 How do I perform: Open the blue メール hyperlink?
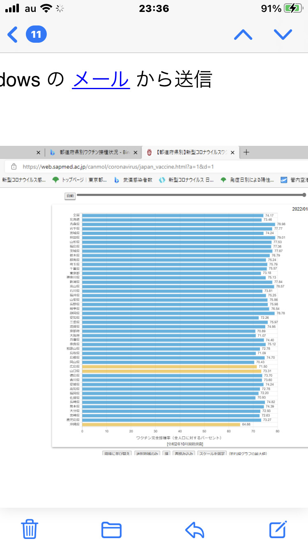(x=101, y=79)
